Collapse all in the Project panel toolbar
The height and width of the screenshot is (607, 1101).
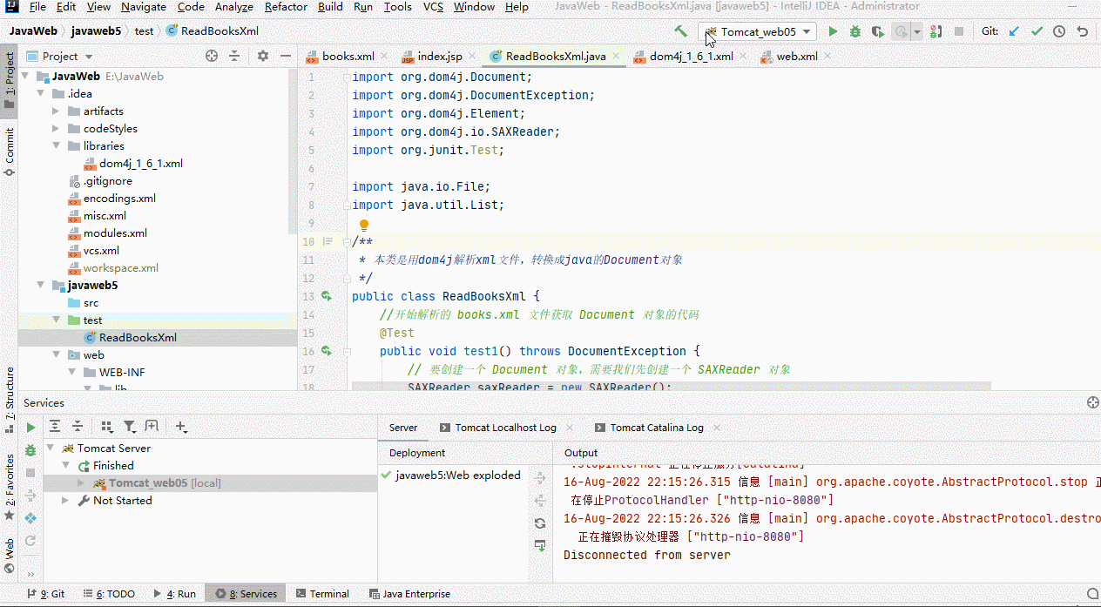tap(233, 56)
